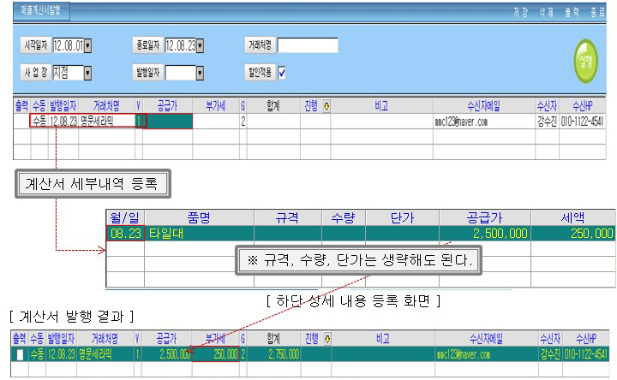Click the 품명 header in detail table
The width and height of the screenshot is (617, 380).
click(x=199, y=217)
